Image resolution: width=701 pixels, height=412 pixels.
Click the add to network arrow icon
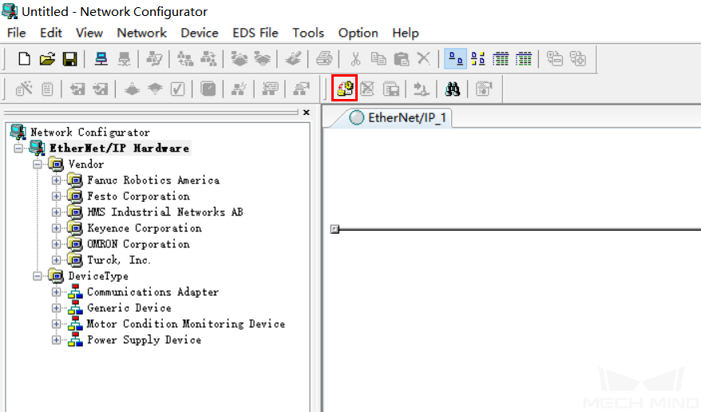point(421,89)
